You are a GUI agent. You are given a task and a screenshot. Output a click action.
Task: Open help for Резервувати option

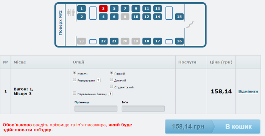[x=98, y=80]
